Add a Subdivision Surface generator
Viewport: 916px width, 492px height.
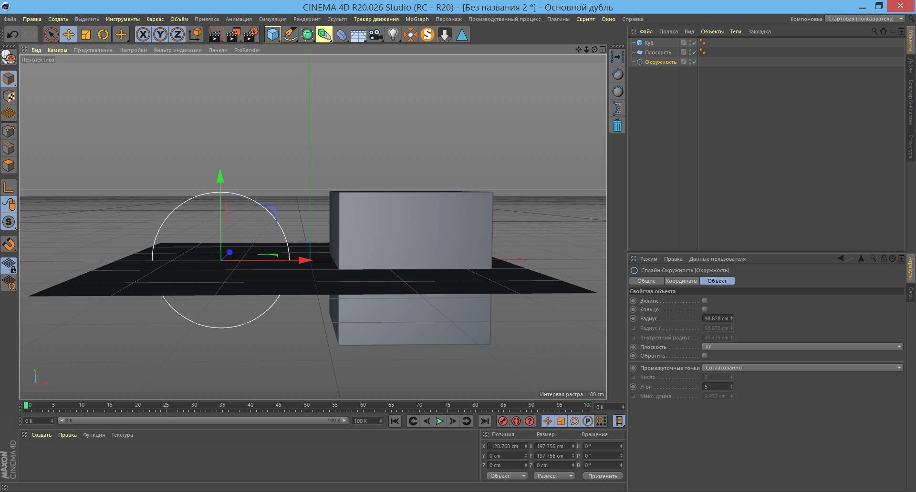click(x=307, y=34)
